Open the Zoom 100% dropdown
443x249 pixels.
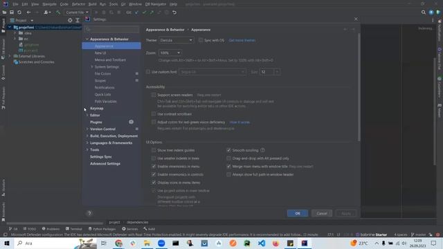(170, 53)
